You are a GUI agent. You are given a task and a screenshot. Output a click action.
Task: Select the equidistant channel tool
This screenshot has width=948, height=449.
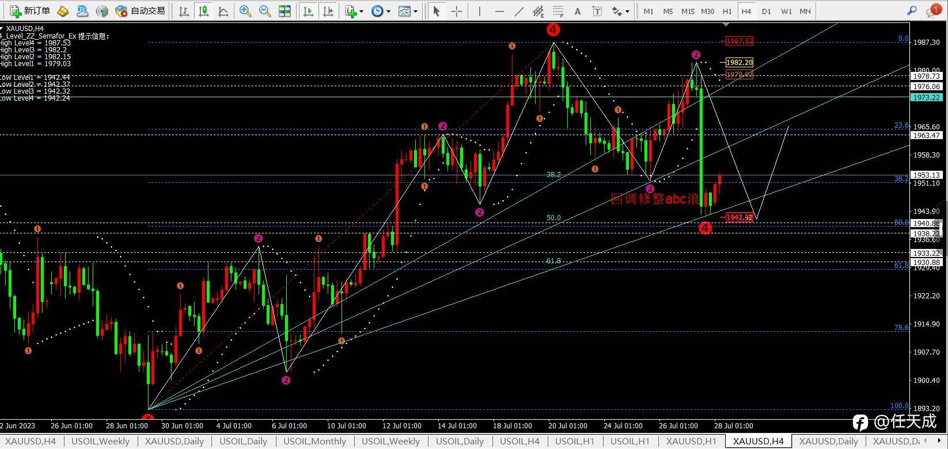coord(539,10)
